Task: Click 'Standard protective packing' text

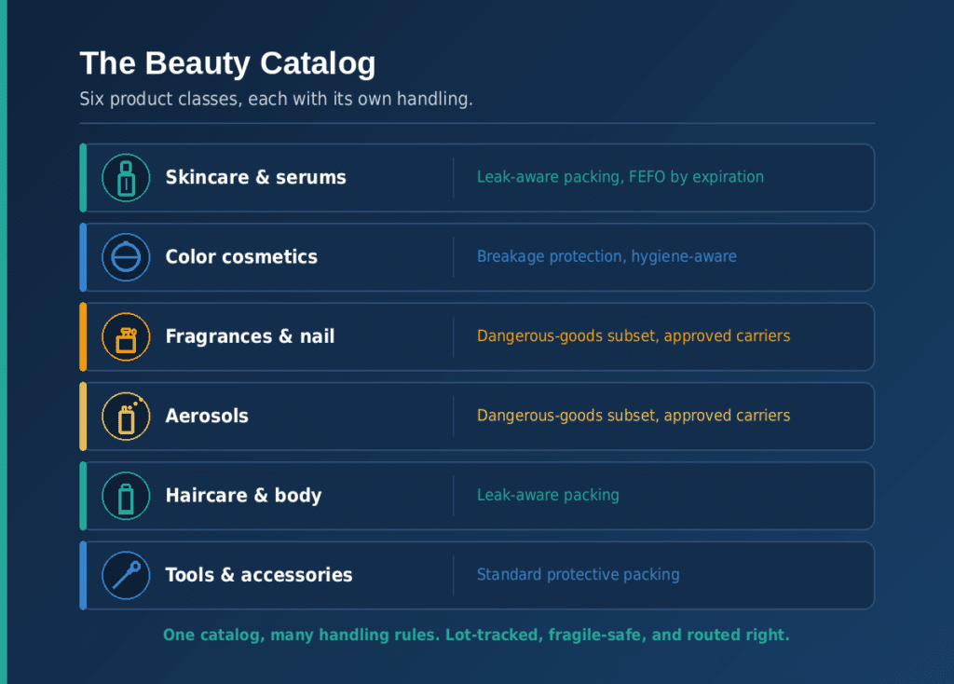Action: click(x=578, y=575)
